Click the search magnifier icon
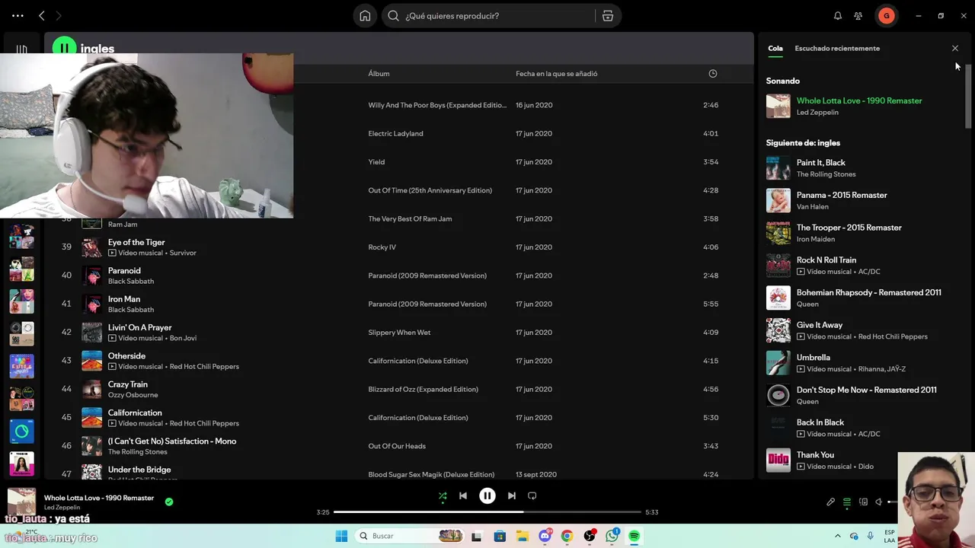The width and height of the screenshot is (975, 548). tap(393, 15)
